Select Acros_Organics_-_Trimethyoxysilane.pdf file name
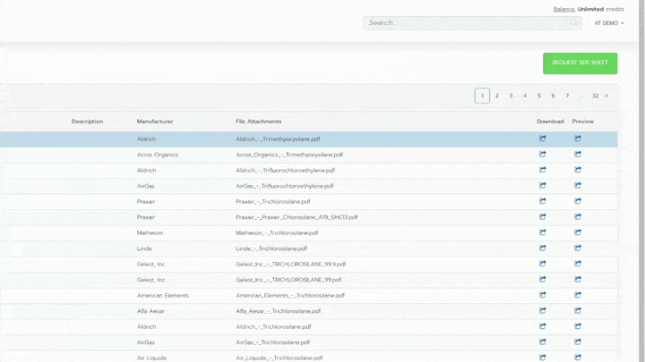 coord(289,155)
